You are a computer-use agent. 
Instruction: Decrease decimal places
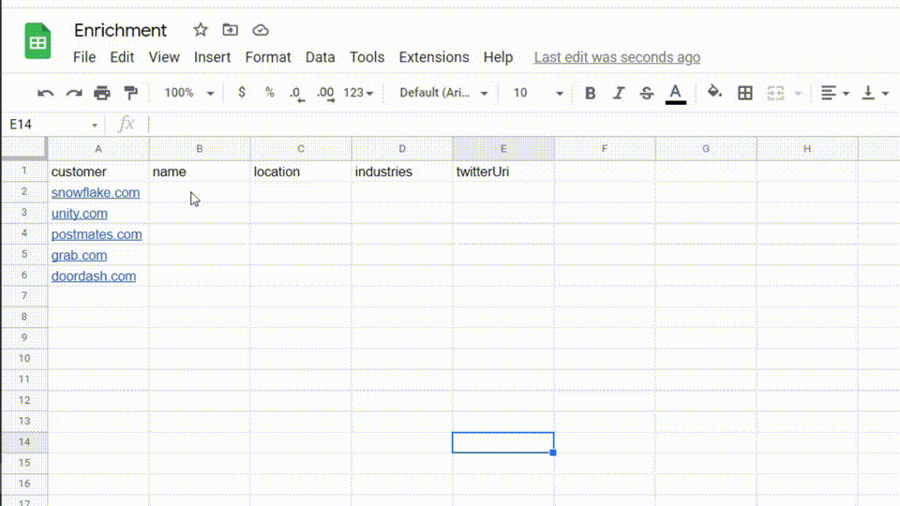coord(297,93)
